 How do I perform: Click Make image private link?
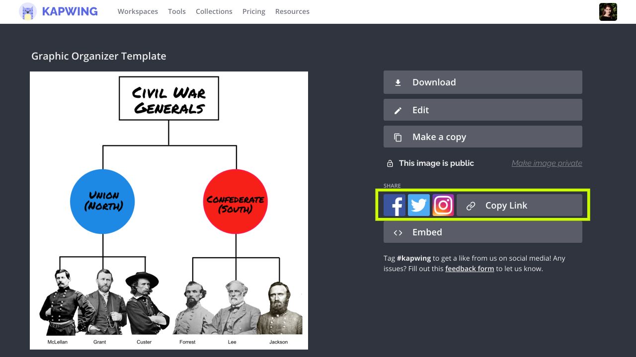coord(547,163)
